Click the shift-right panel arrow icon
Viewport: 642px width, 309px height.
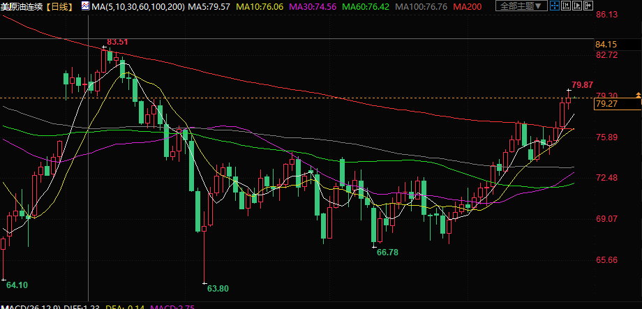588,6
